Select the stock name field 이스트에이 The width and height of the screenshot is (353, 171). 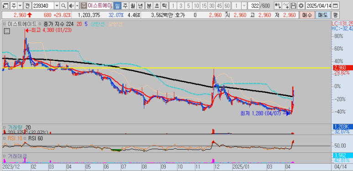pyautogui.click(x=100, y=5)
